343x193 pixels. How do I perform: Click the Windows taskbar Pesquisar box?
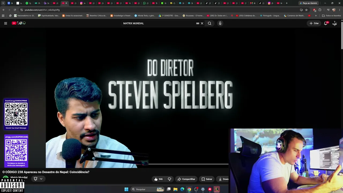pos(148,189)
